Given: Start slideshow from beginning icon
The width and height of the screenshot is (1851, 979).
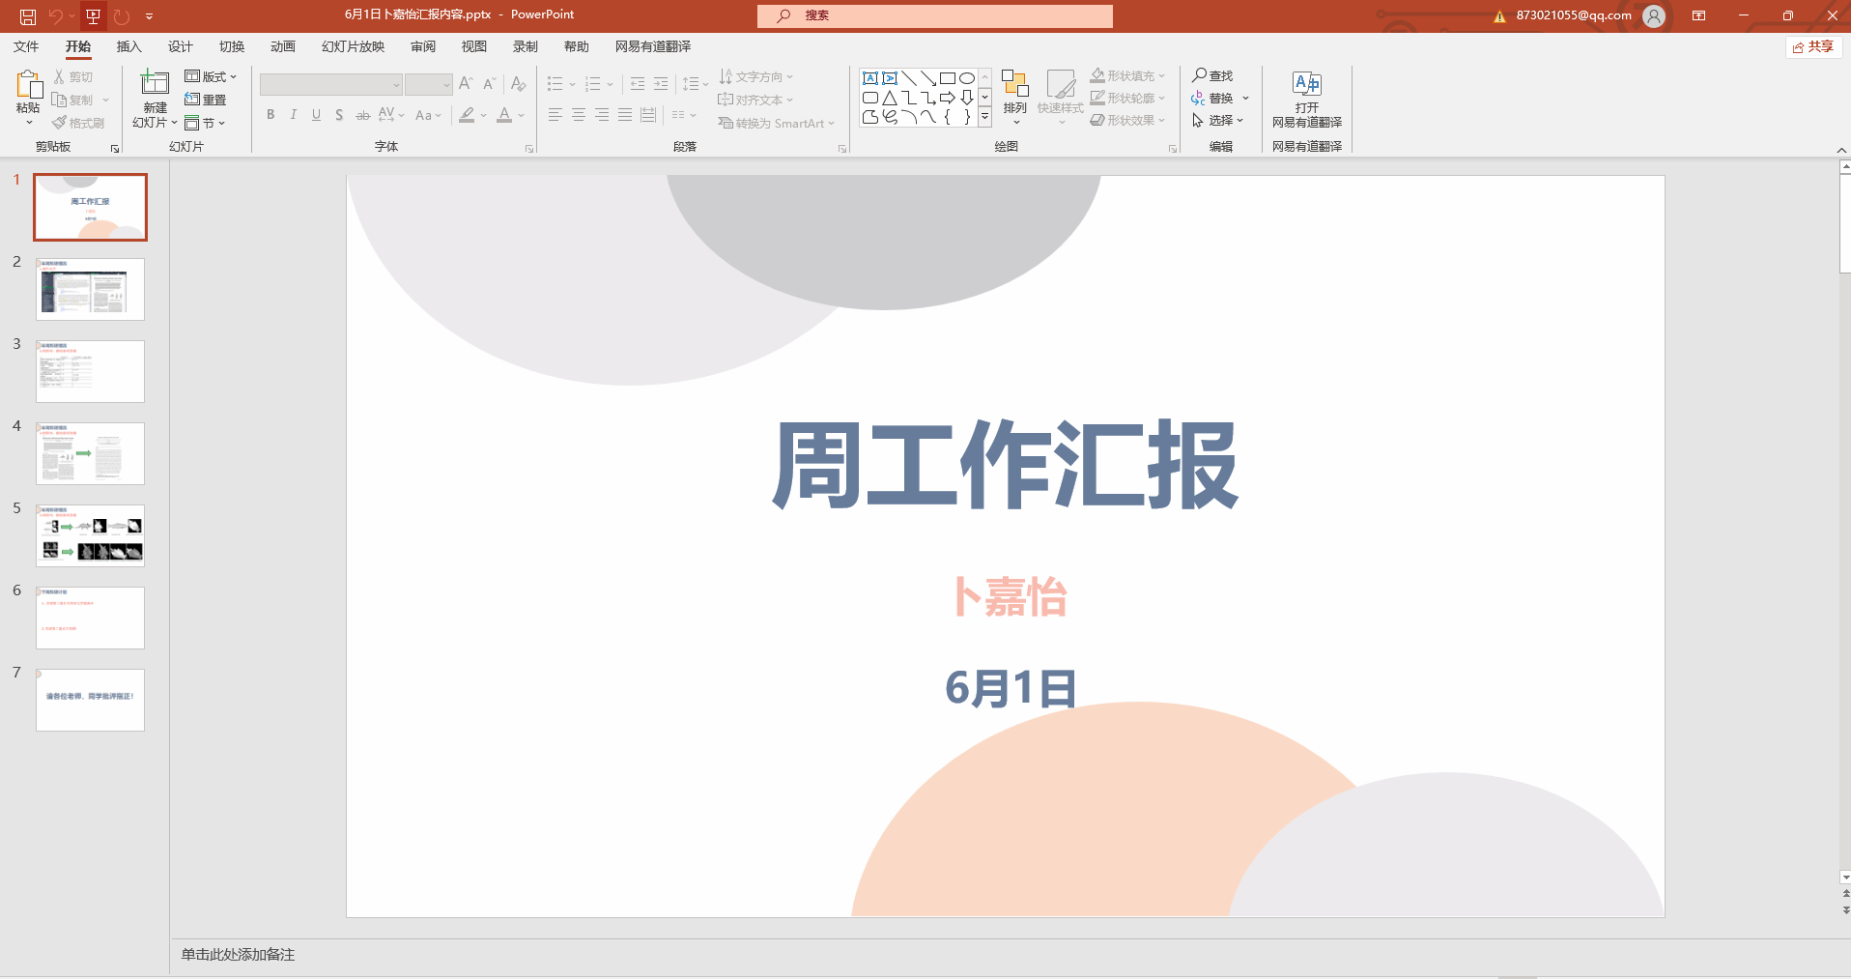Looking at the screenshot, I should coord(93,15).
